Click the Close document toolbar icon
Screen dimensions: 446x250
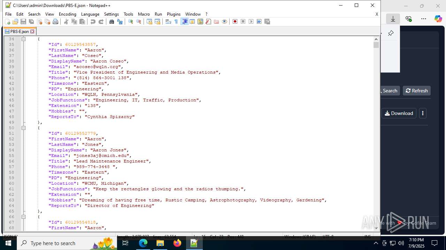pos(39,22)
